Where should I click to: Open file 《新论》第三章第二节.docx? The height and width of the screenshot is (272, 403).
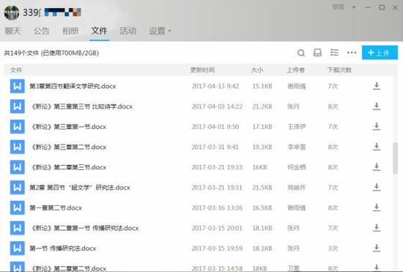(68, 147)
